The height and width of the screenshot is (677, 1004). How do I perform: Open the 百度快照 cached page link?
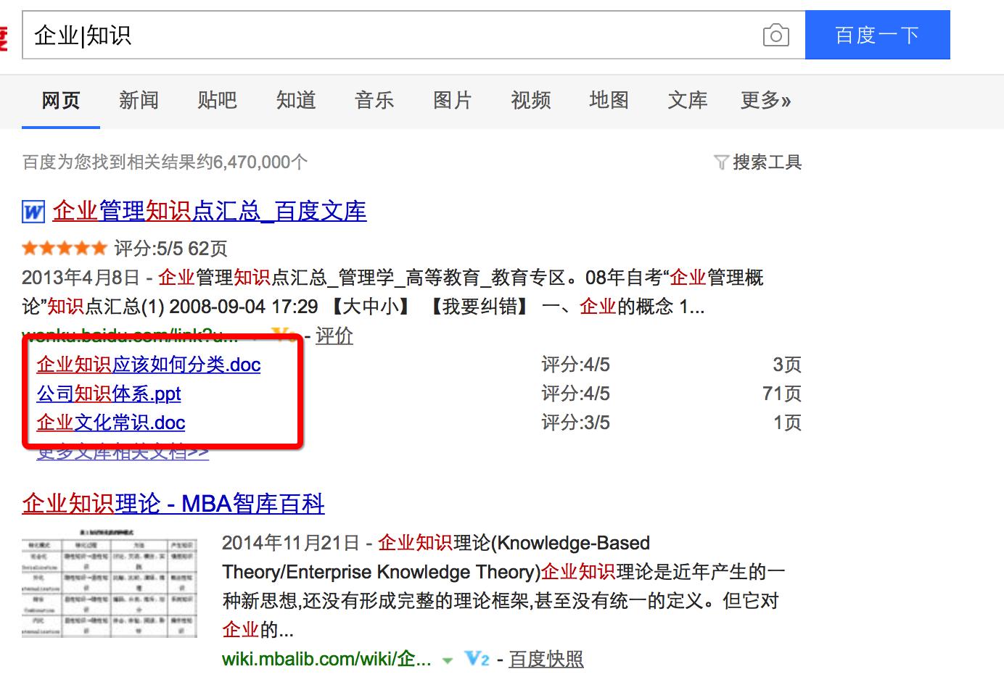546,659
